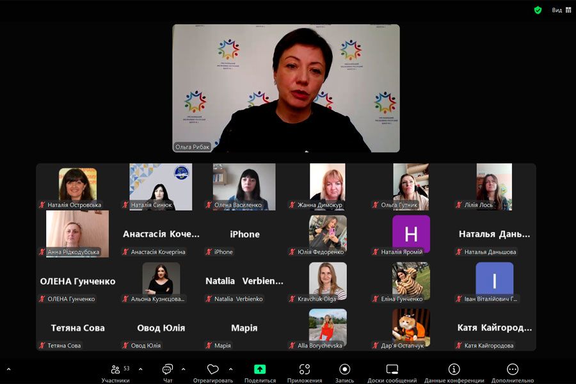Expand the arrow next to Участники
The height and width of the screenshot is (384, 576).
(x=141, y=369)
